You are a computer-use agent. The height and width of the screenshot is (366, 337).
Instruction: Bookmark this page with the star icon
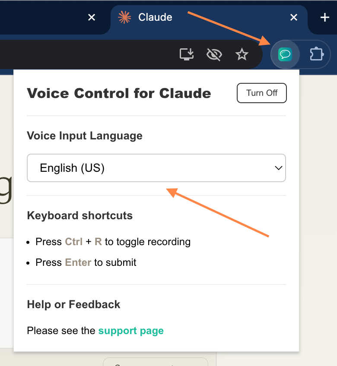(x=242, y=54)
